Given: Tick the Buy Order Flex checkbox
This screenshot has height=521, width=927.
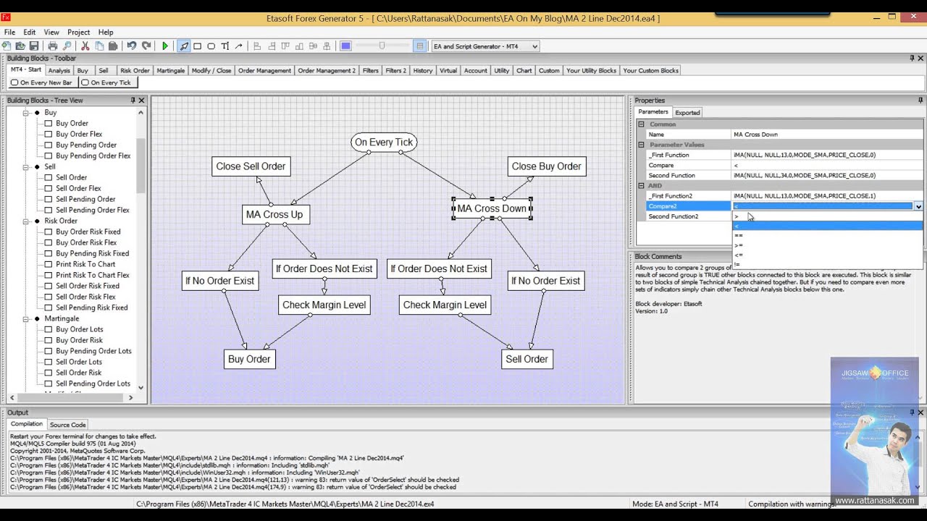Looking at the screenshot, I should point(49,135).
